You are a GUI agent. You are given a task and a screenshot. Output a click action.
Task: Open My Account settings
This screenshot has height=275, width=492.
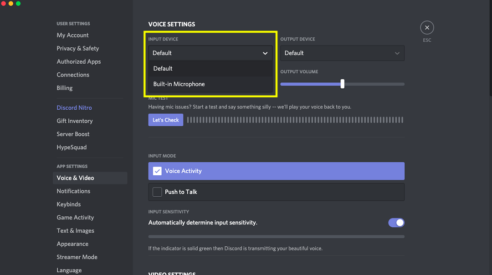pos(72,36)
